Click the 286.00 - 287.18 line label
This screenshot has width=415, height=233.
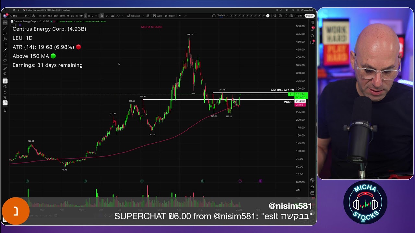[x=282, y=90]
